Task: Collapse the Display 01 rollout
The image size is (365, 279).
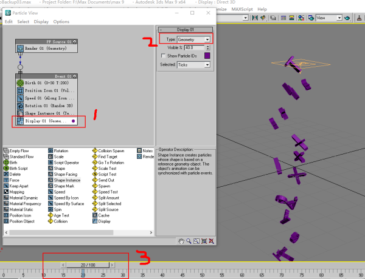Action: pos(186,30)
